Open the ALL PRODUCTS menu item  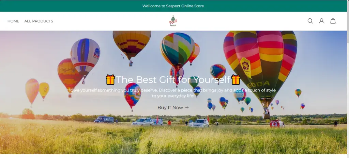(39, 21)
